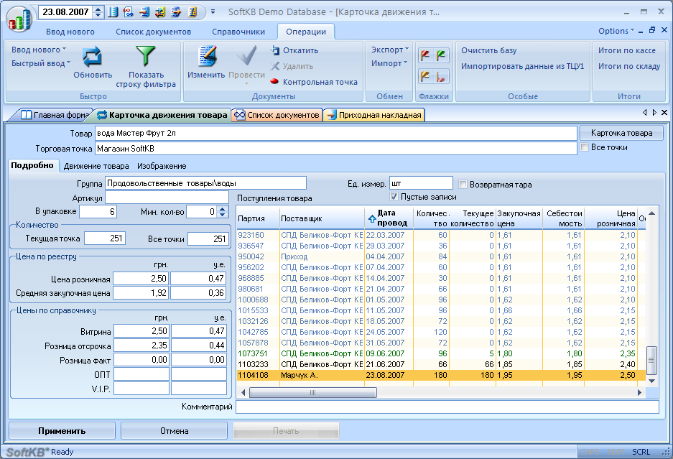The height and width of the screenshot is (459, 673).
Task: Set the yellow flag in Флажки
Action: [425, 76]
